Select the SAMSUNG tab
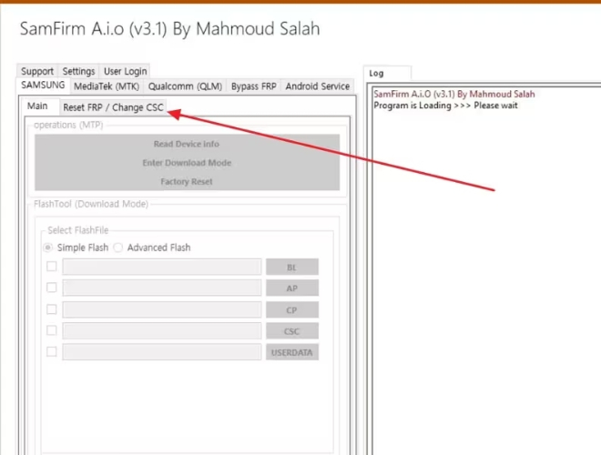 (43, 85)
